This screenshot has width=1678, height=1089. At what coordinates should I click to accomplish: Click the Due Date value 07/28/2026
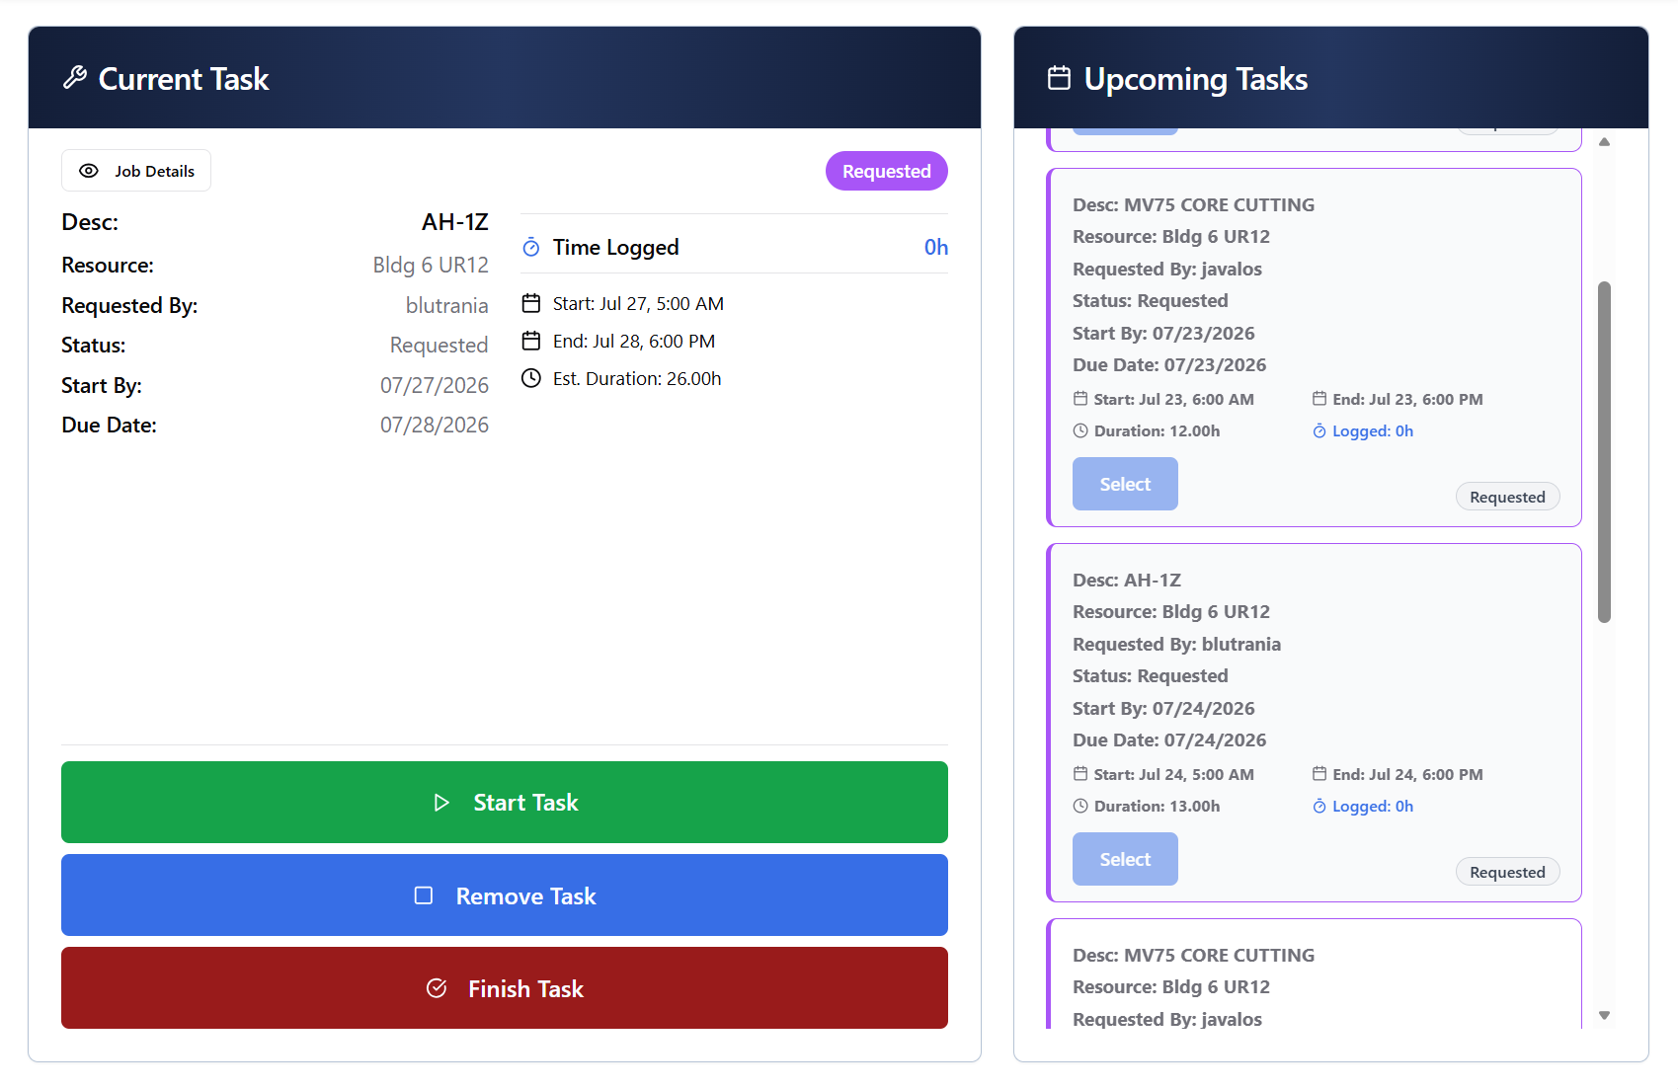[x=435, y=425]
